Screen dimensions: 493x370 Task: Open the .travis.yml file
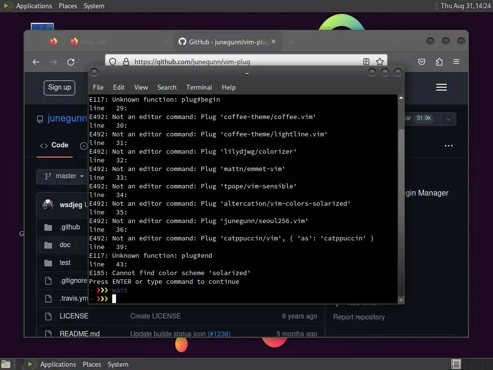(x=74, y=298)
